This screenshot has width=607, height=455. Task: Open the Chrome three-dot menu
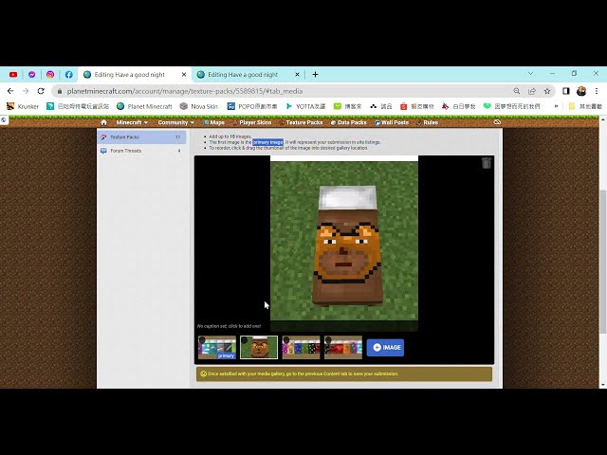597,91
